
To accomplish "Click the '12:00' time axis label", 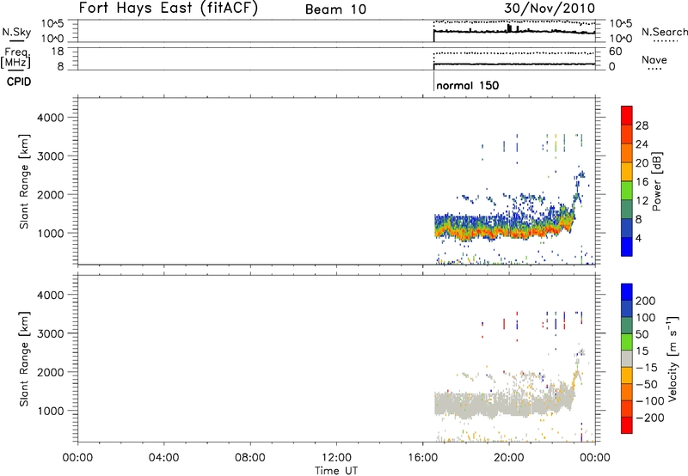I will click(336, 457).
